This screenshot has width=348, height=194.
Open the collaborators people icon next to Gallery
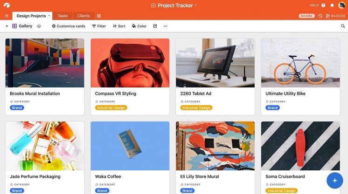pos(39,26)
